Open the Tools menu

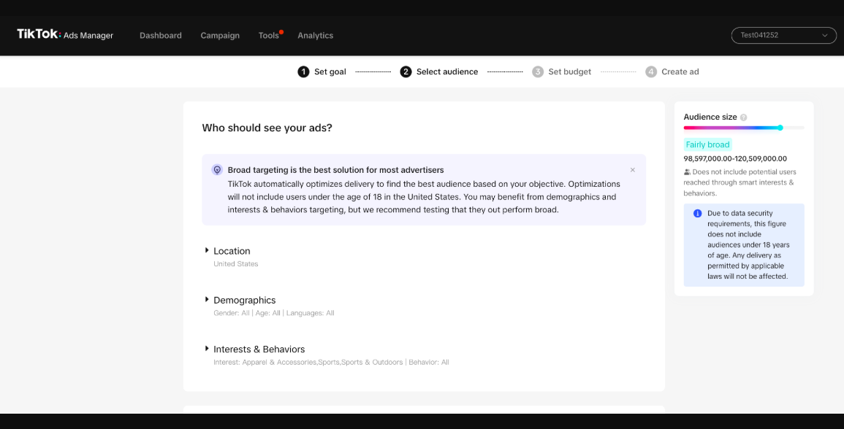point(268,36)
